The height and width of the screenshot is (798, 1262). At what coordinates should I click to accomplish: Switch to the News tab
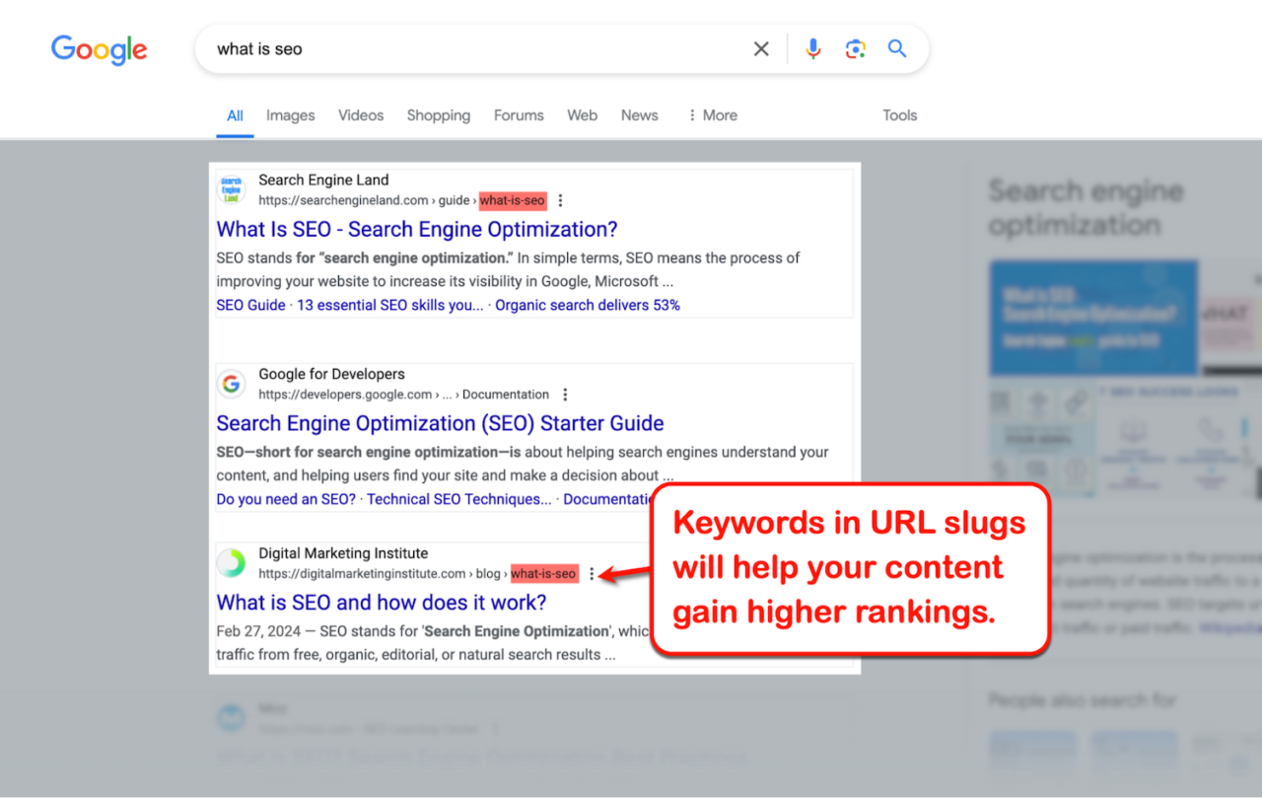pos(639,115)
